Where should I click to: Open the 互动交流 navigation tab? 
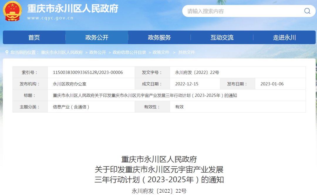[x=222, y=38]
